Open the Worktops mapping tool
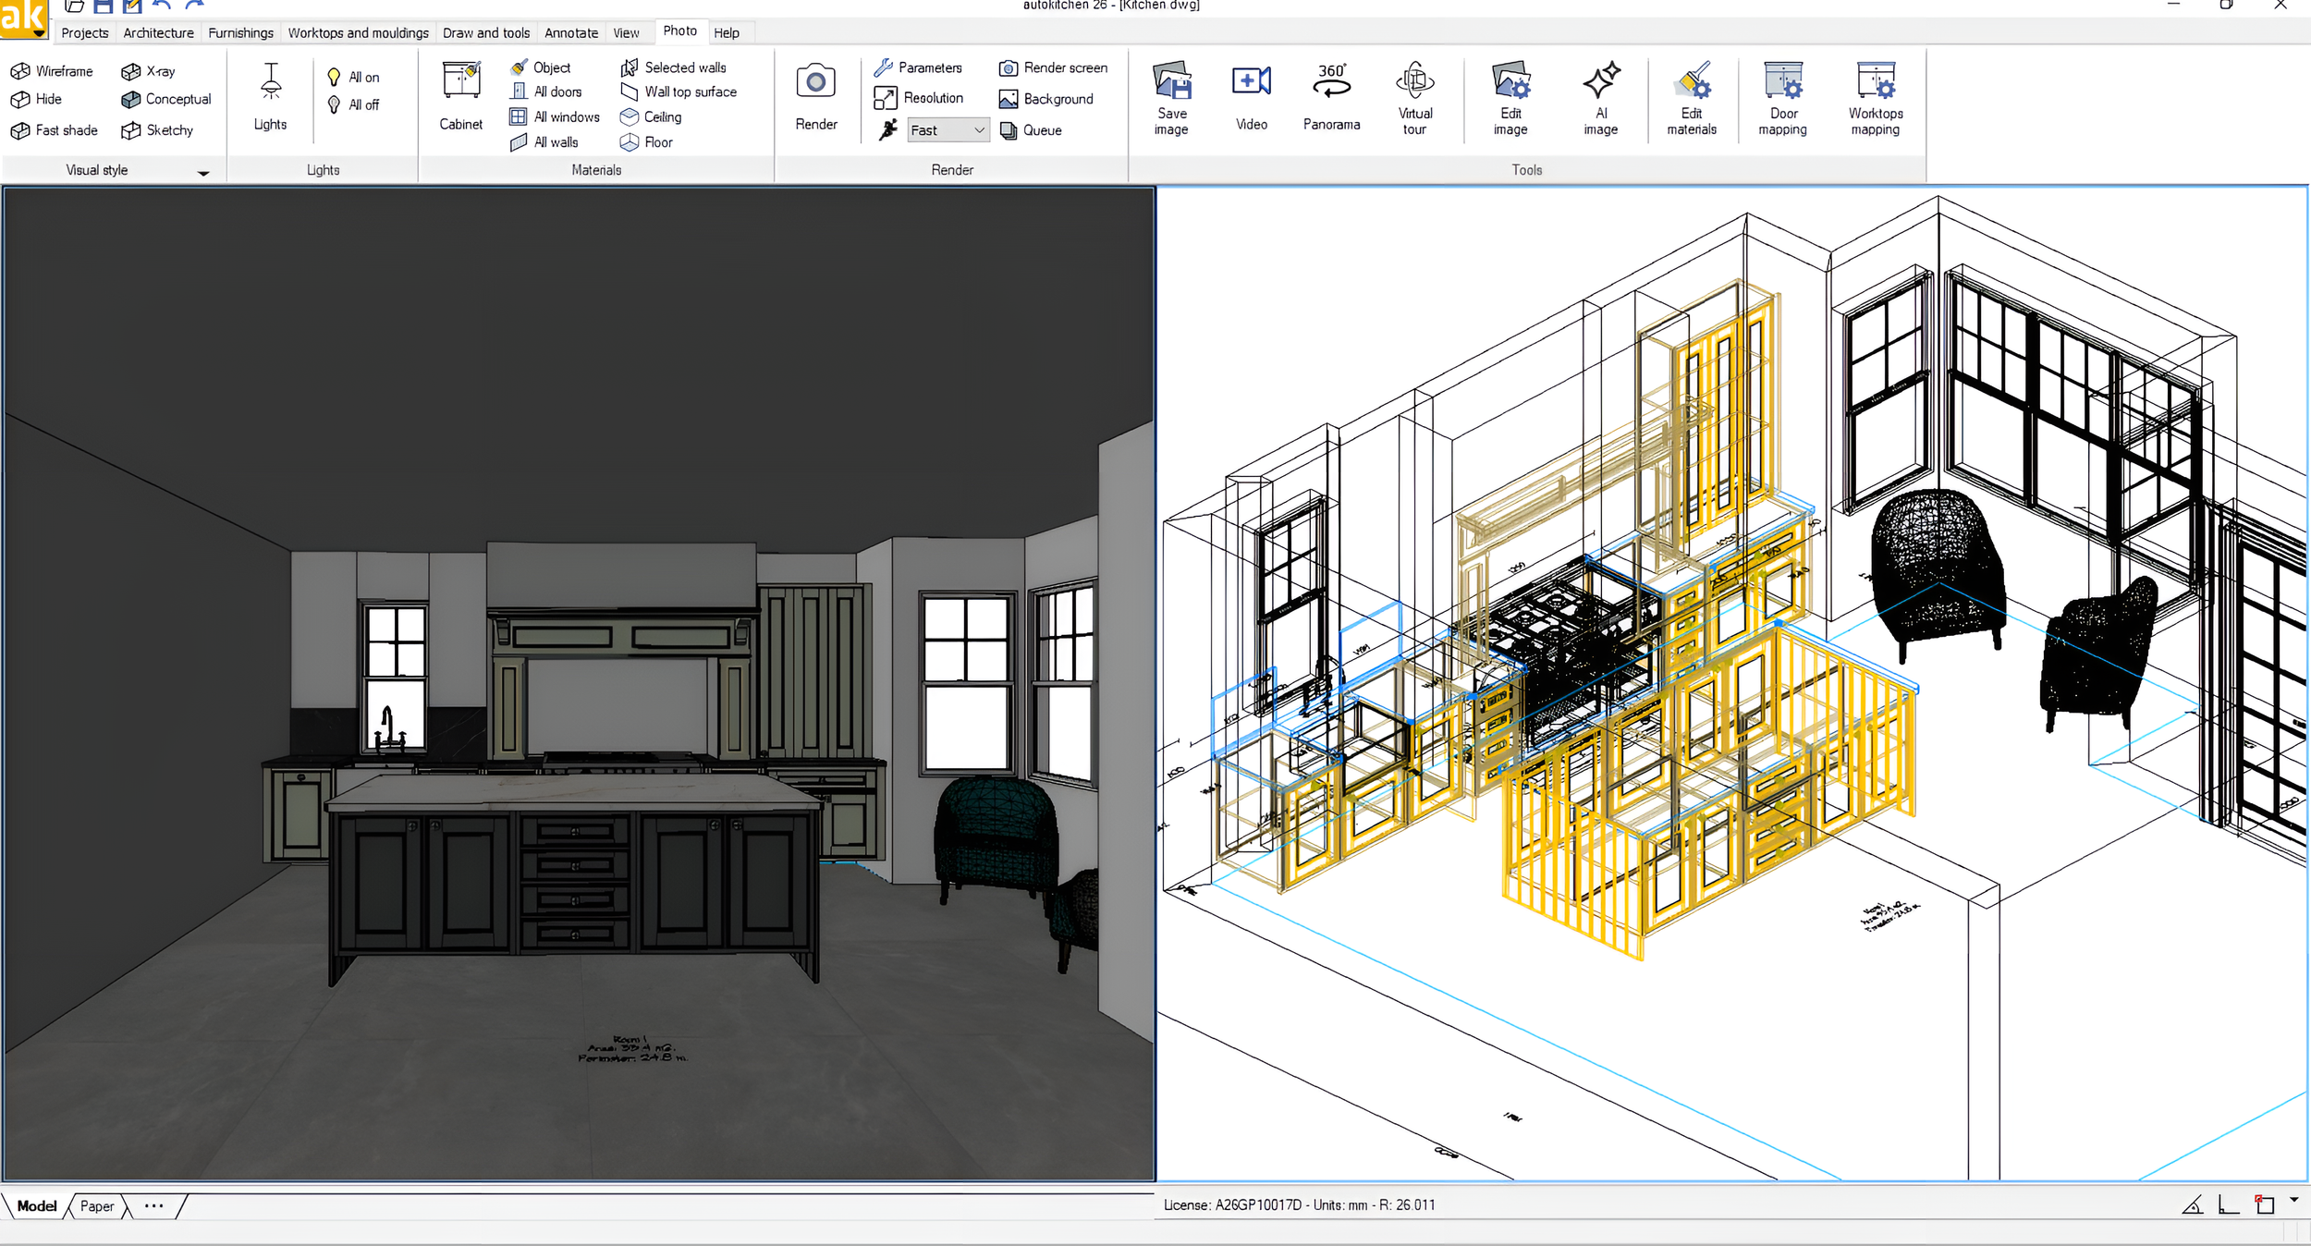Viewport: 2311px width, 1246px height. click(1876, 98)
